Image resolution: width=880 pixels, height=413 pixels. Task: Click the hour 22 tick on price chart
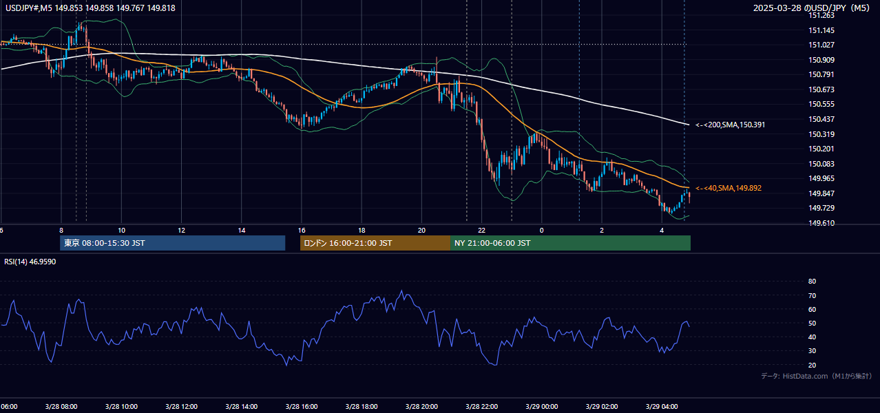[481, 229]
